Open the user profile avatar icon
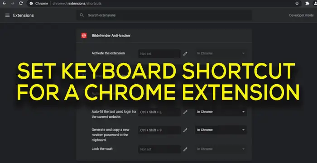The image size is (317, 163). [x=315, y=4]
